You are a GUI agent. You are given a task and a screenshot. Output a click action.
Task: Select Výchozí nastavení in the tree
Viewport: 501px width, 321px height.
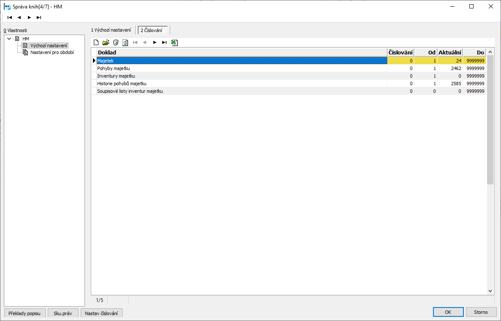pos(49,46)
